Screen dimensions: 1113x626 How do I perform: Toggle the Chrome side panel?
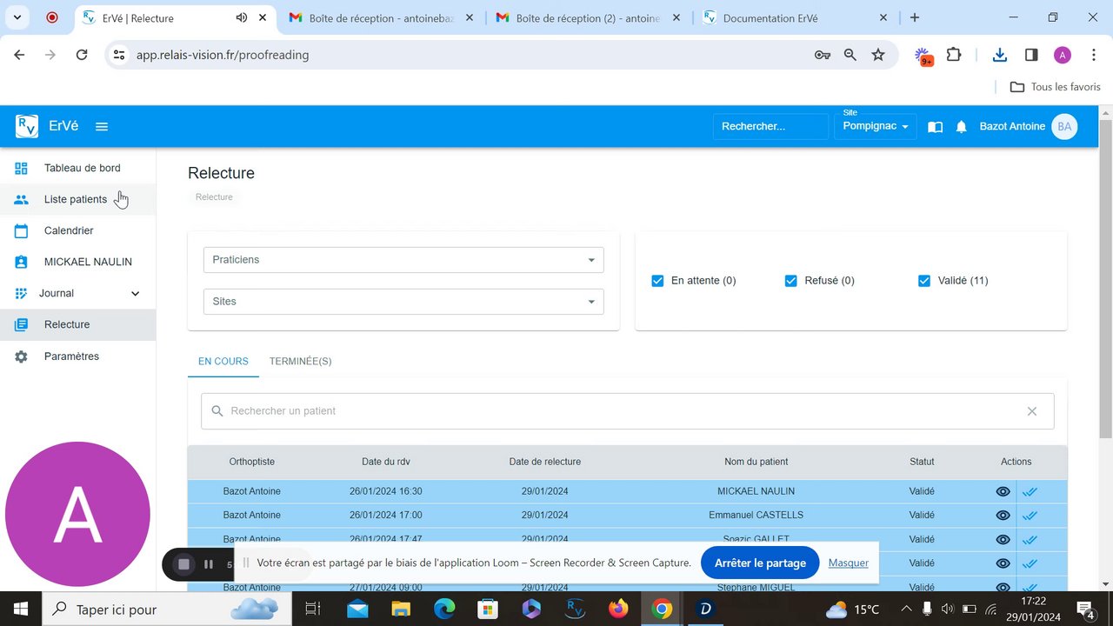tap(1031, 55)
